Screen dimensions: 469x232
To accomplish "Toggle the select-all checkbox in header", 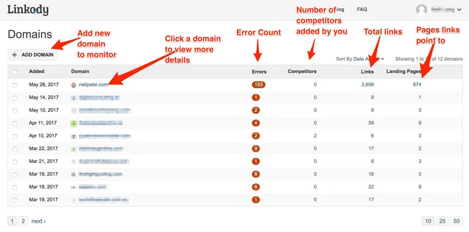I will click(x=15, y=71).
